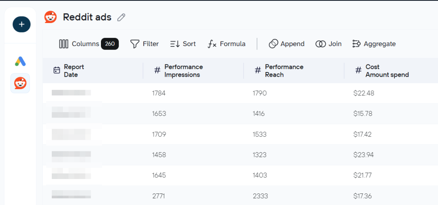The height and width of the screenshot is (205, 438).
Task: Open the Google Ads source in sidebar
Action: pyautogui.click(x=21, y=61)
